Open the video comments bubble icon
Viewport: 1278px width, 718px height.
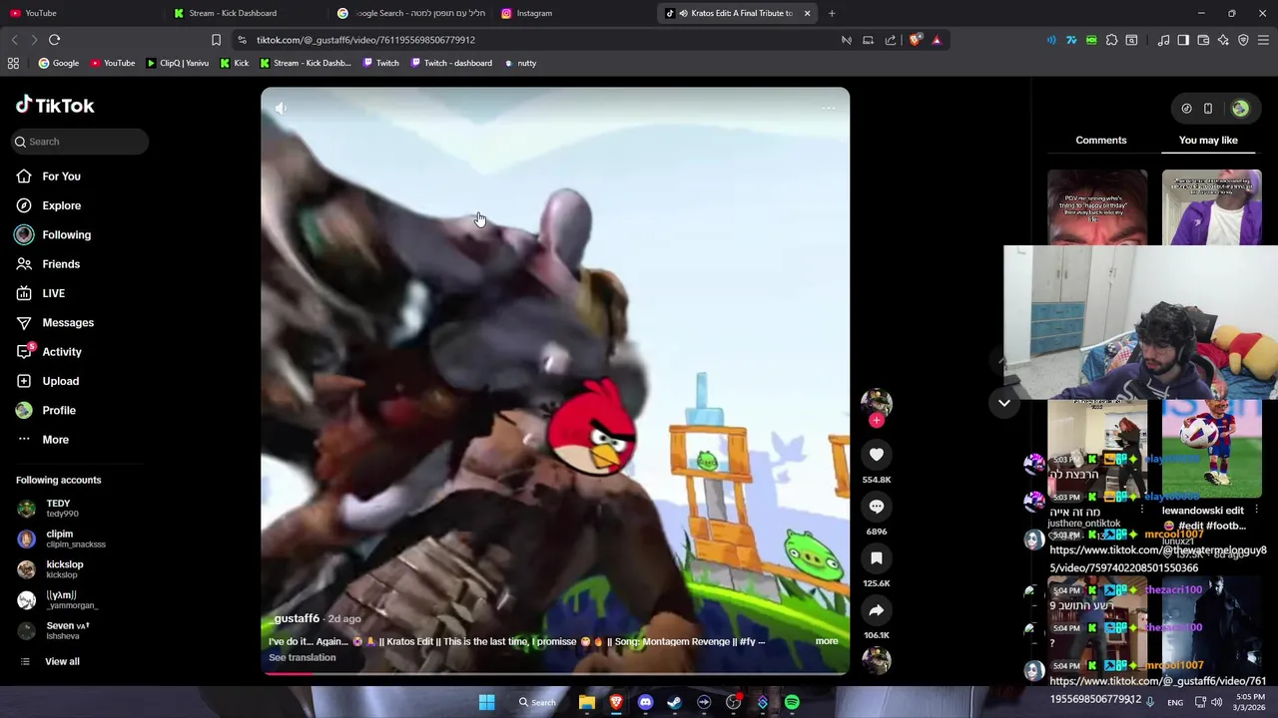tap(876, 507)
